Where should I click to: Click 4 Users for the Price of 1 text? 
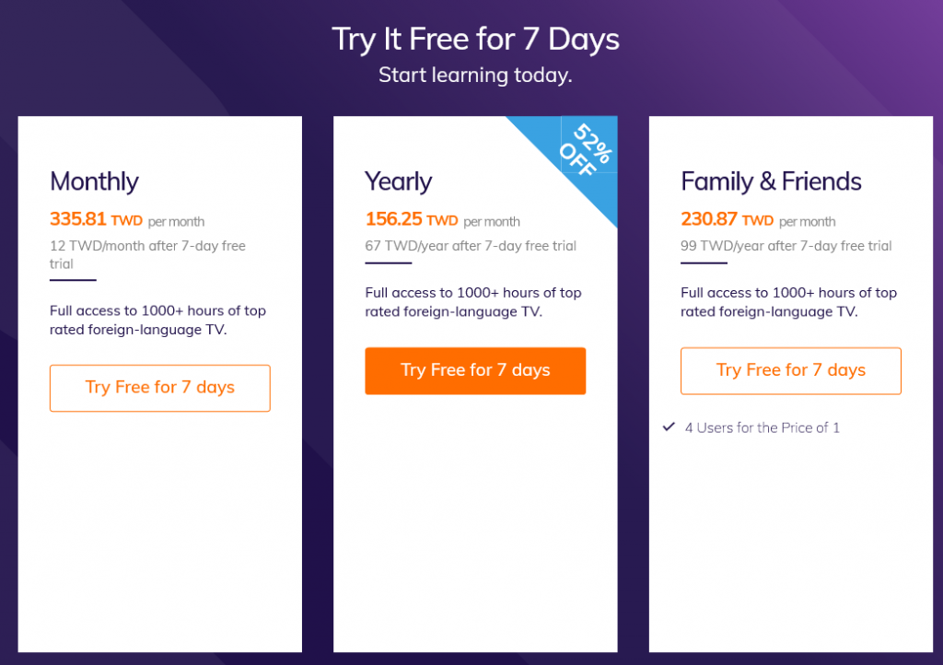(x=762, y=427)
